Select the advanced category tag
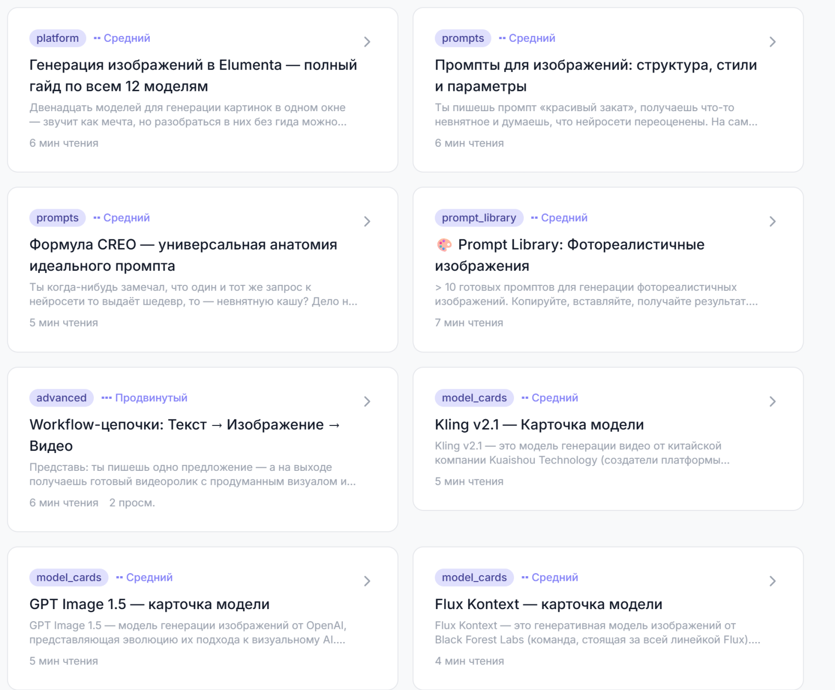Screen dimensions: 835x690 point(62,398)
